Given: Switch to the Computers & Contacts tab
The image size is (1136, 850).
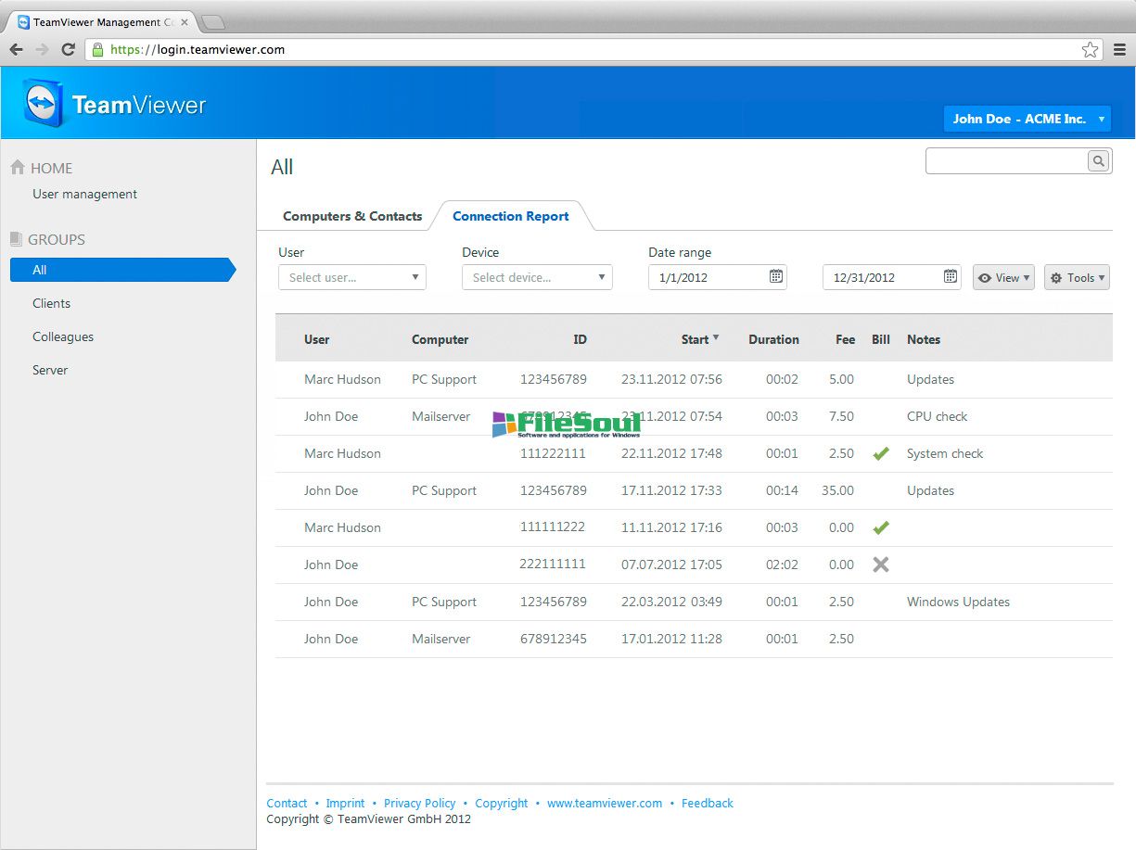Looking at the screenshot, I should [x=352, y=216].
